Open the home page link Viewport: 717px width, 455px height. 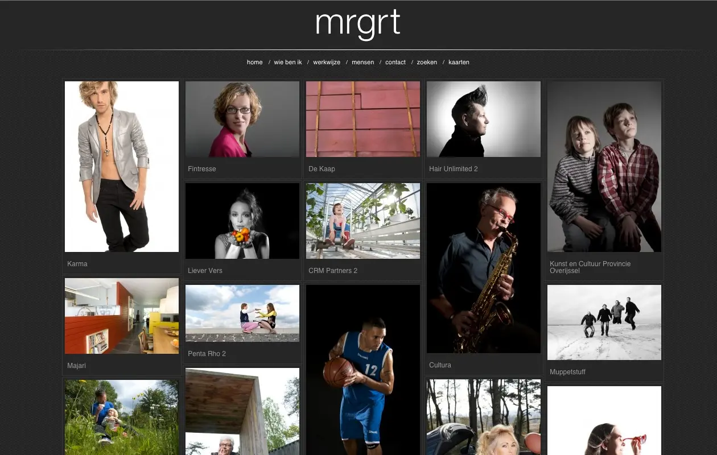click(x=254, y=62)
